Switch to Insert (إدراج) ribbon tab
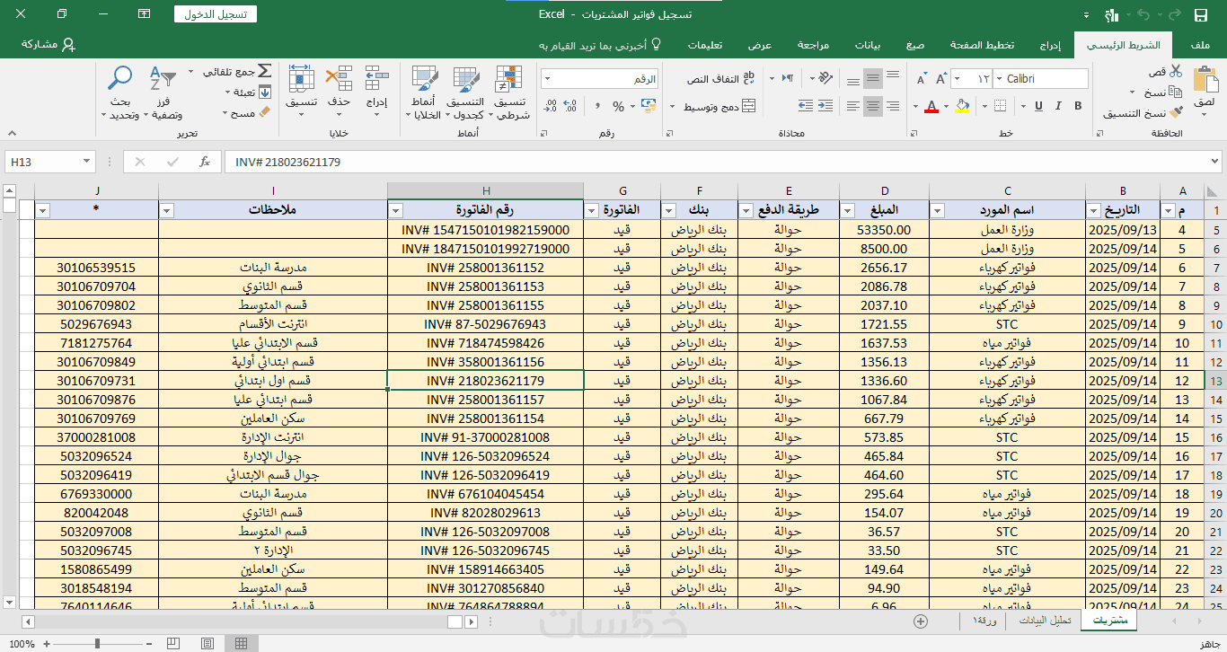 (1050, 45)
